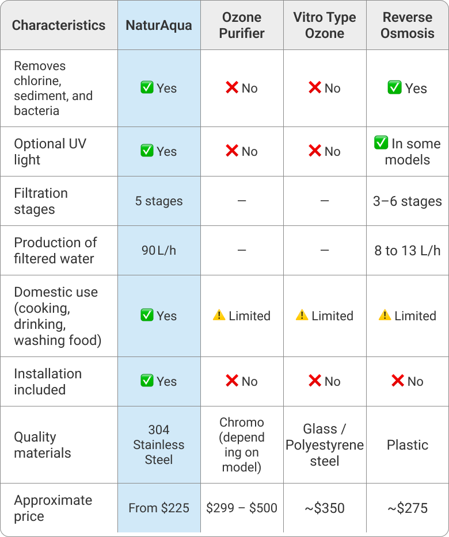Screen dimensions: 449x537
Task: Click the Ozone Purifier column header
Action: coord(242,25)
